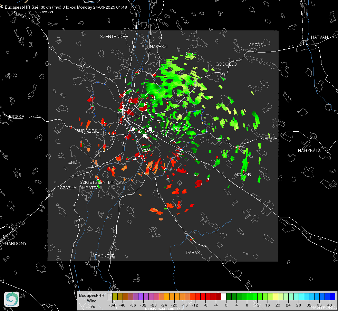Click the BICSKE town label
Viewport: 338px width, 311px height.
coord(17,116)
